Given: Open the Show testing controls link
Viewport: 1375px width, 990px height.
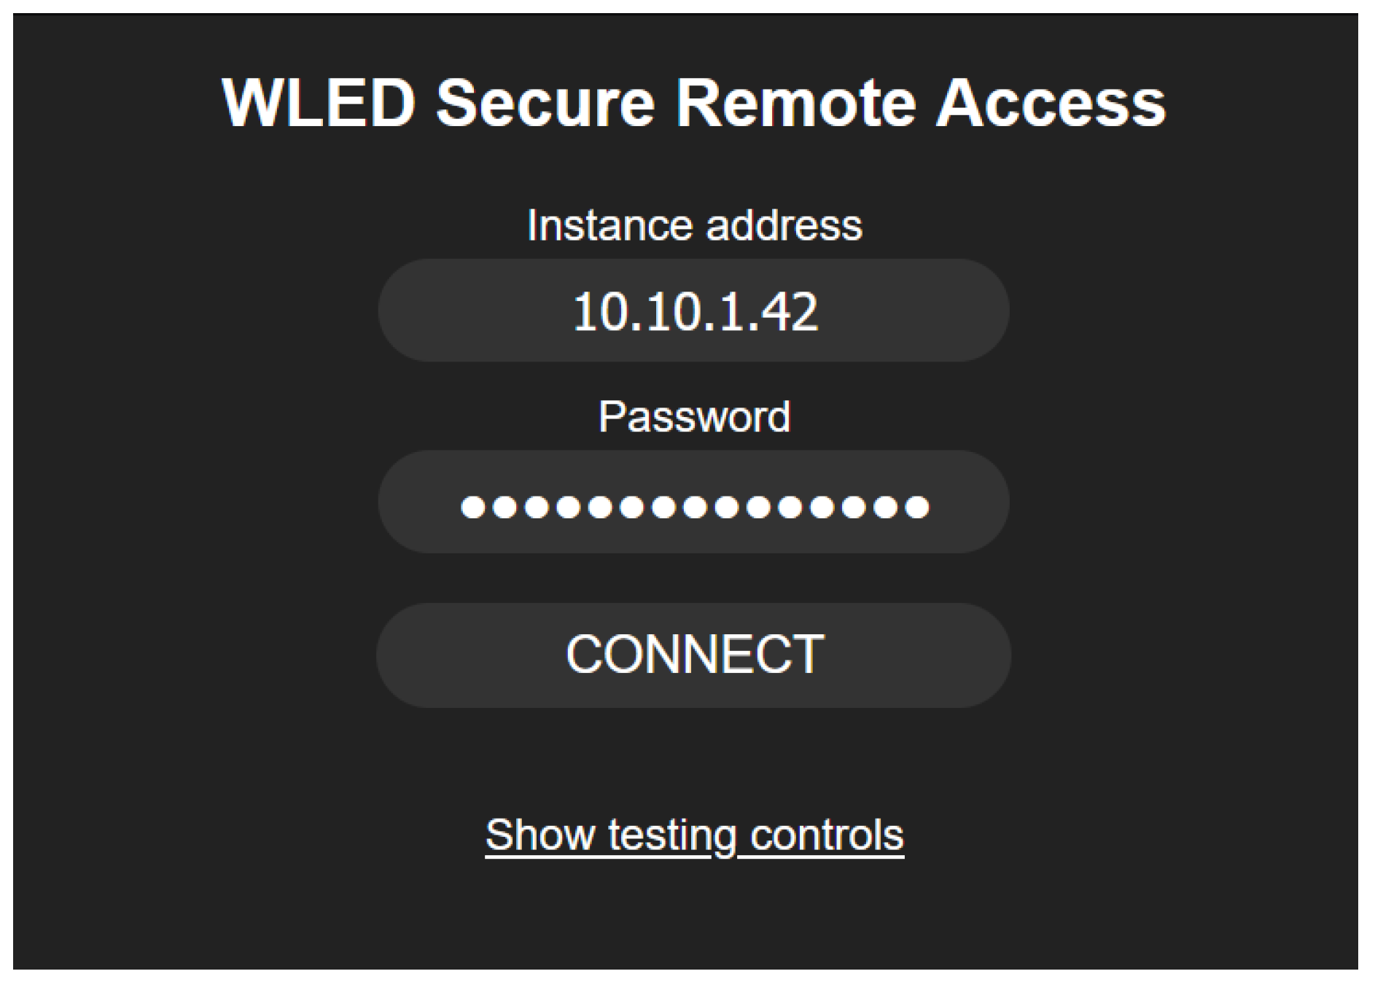Looking at the screenshot, I should coord(694,835).
